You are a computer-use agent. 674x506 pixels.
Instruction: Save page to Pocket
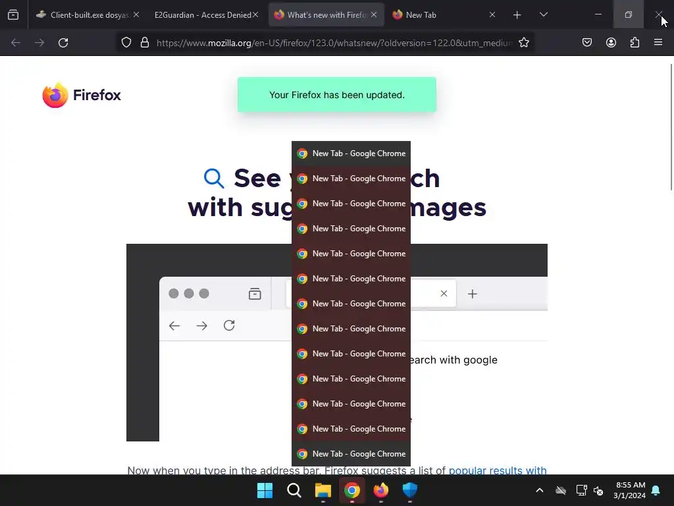pos(587,43)
